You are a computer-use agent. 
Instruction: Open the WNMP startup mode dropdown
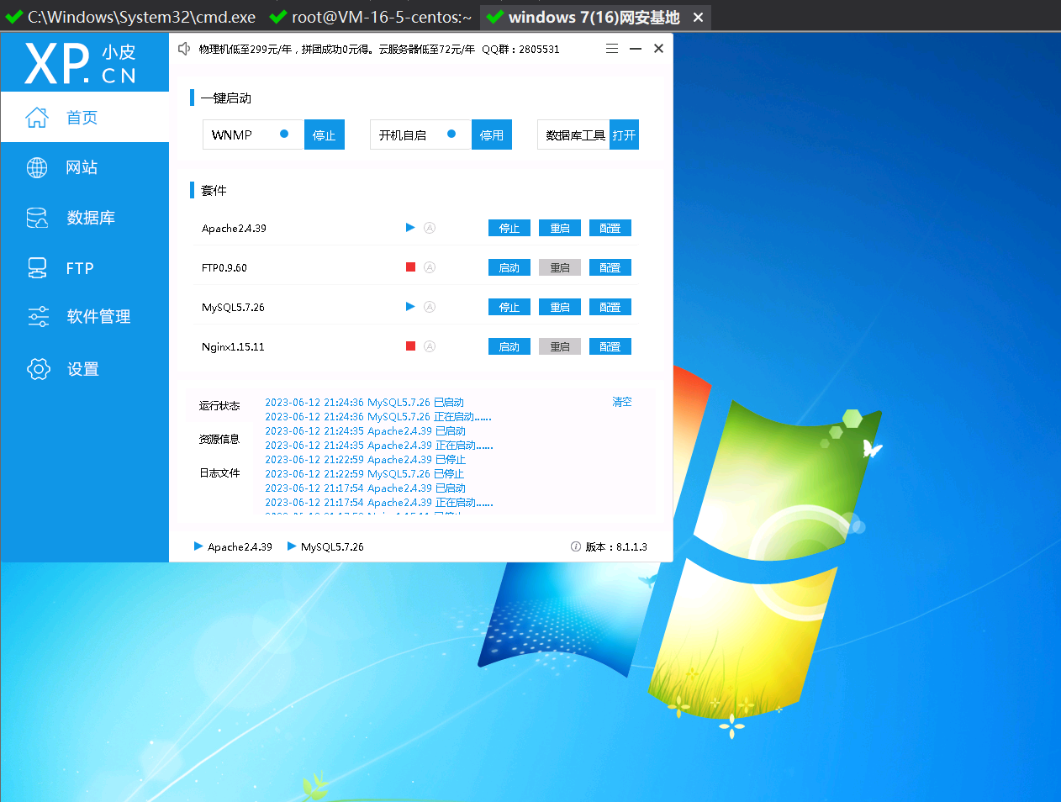click(x=252, y=134)
